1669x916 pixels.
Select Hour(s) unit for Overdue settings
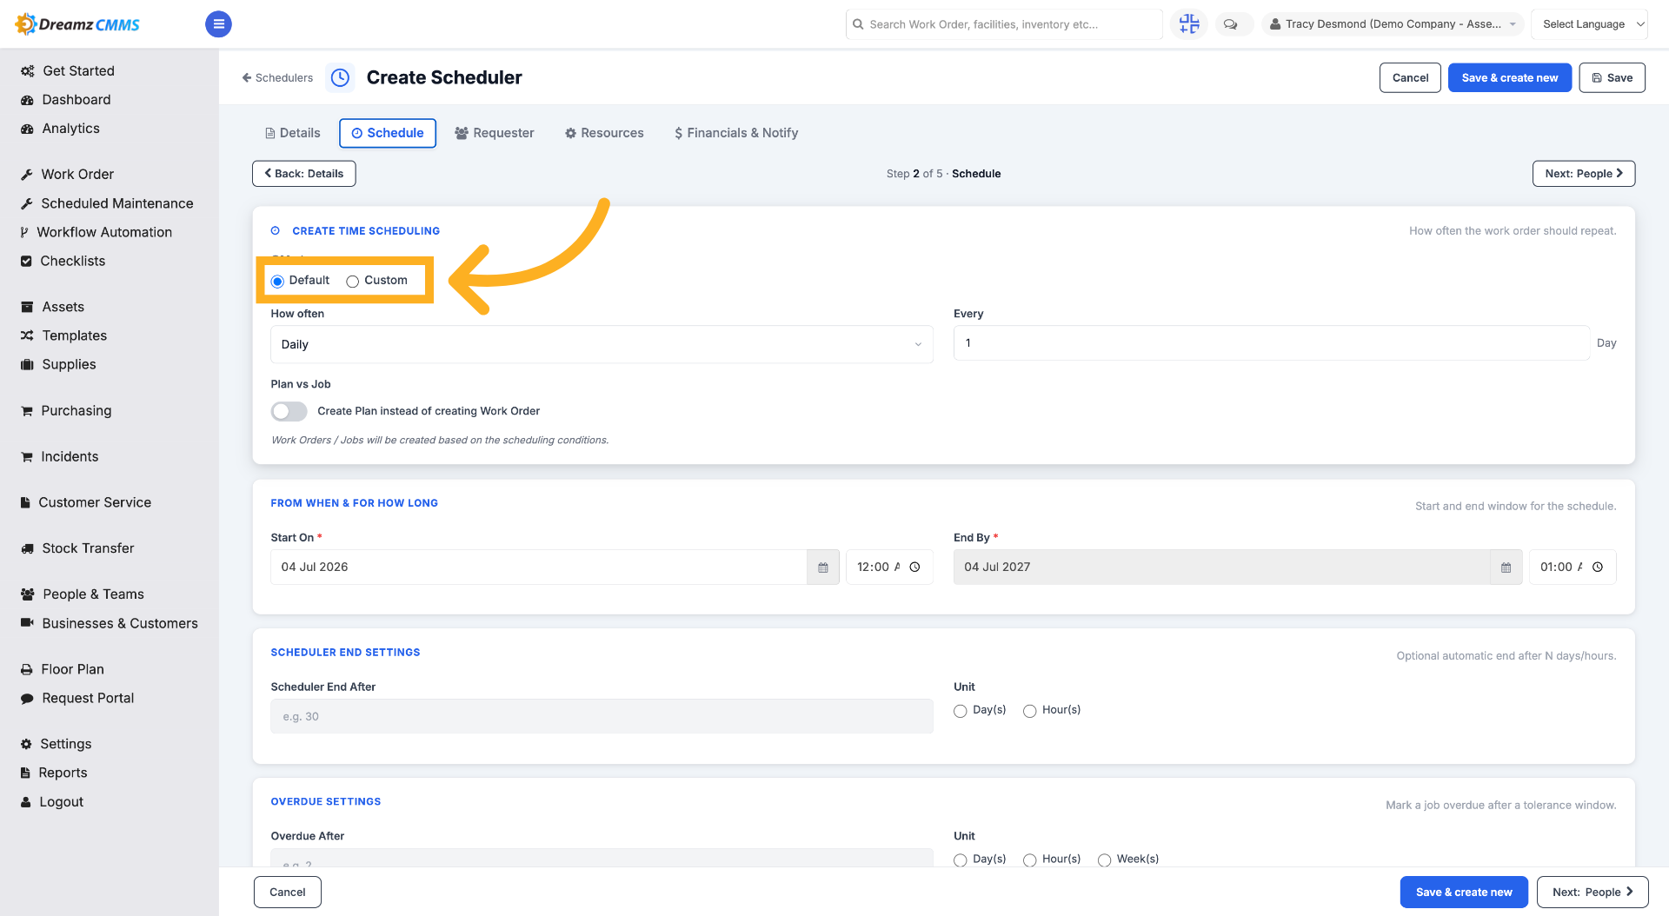tap(1029, 860)
